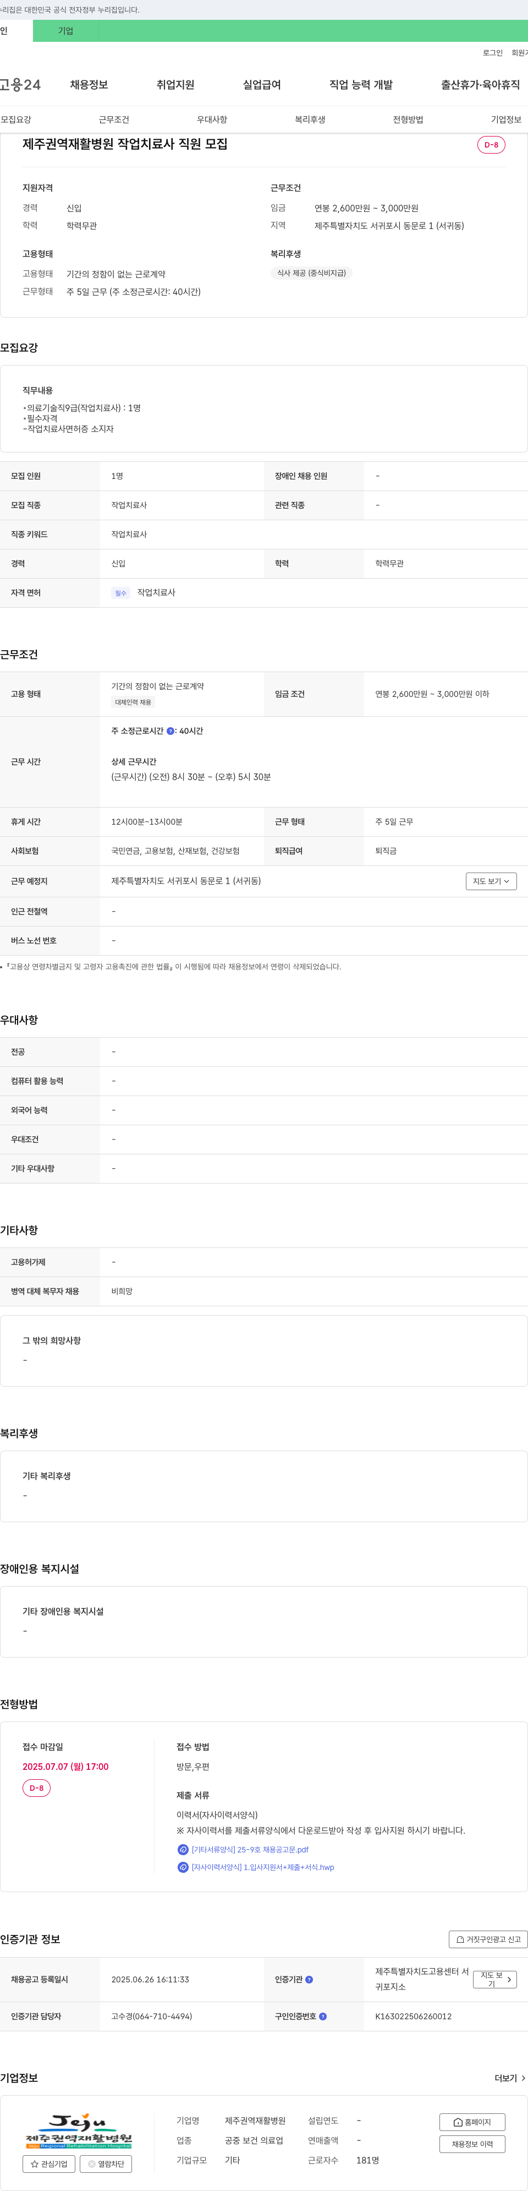528x2191 pixels.
Task: Open the 직업 능력 개발 menu
Action: (360, 84)
